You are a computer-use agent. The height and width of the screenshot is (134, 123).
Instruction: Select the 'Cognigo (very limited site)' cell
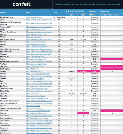[13, 108]
